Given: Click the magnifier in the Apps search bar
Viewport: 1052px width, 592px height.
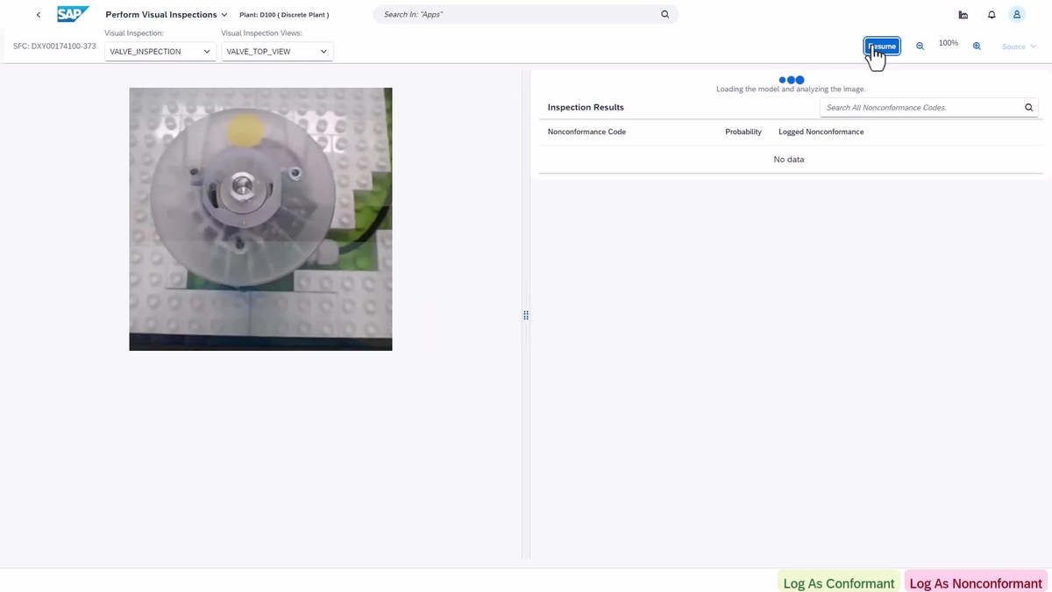Looking at the screenshot, I should [x=665, y=14].
